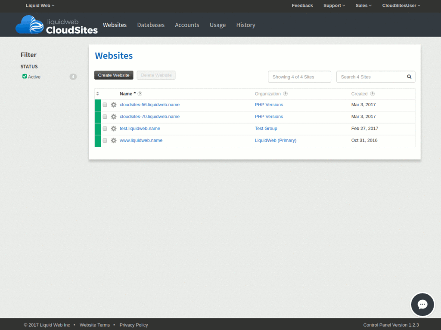
Task: Go to the History tab
Action: pos(246,25)
